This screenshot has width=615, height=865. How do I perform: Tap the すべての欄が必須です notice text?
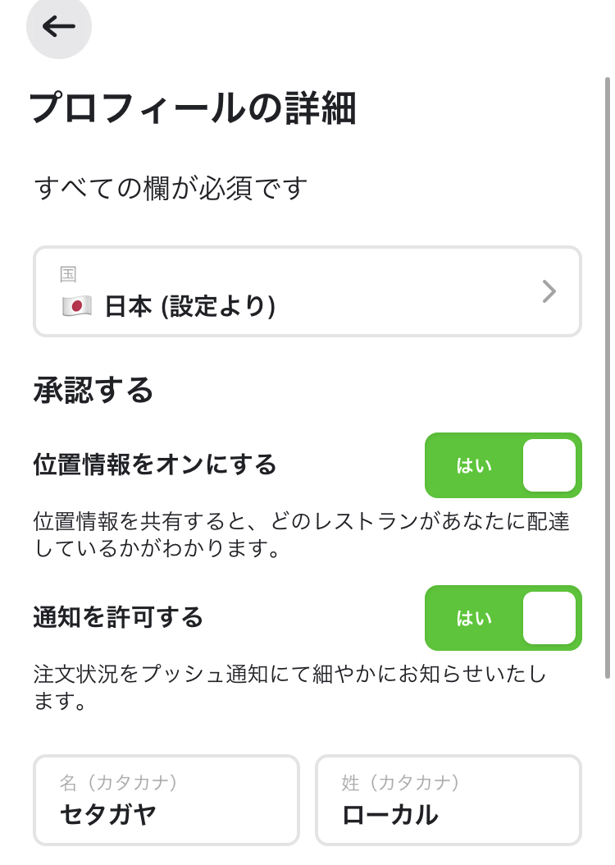tap(171, 188)
